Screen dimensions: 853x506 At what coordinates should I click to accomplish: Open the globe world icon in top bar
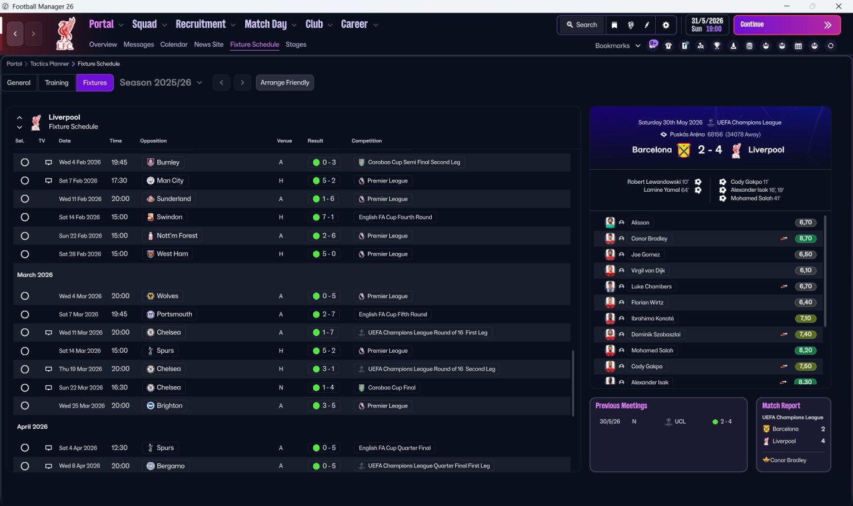coord(630,25)
